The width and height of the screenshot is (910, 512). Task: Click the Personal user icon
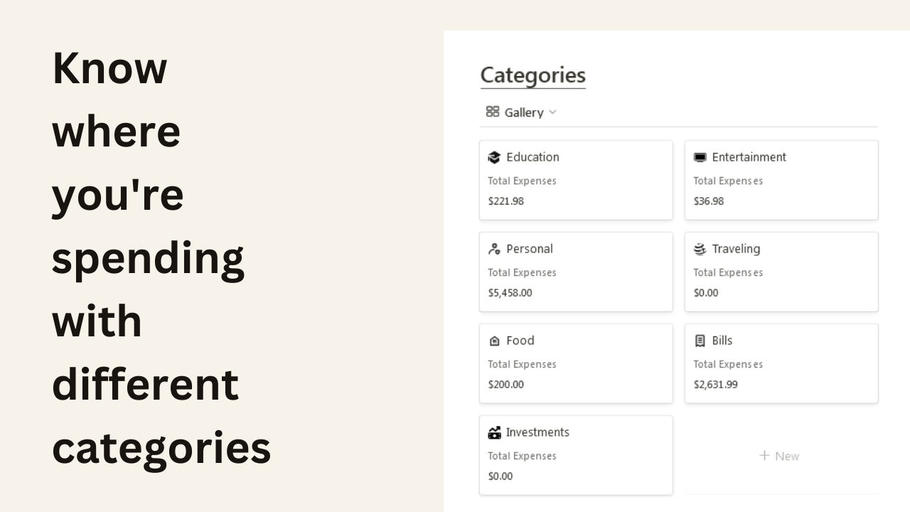click(494, 249)
